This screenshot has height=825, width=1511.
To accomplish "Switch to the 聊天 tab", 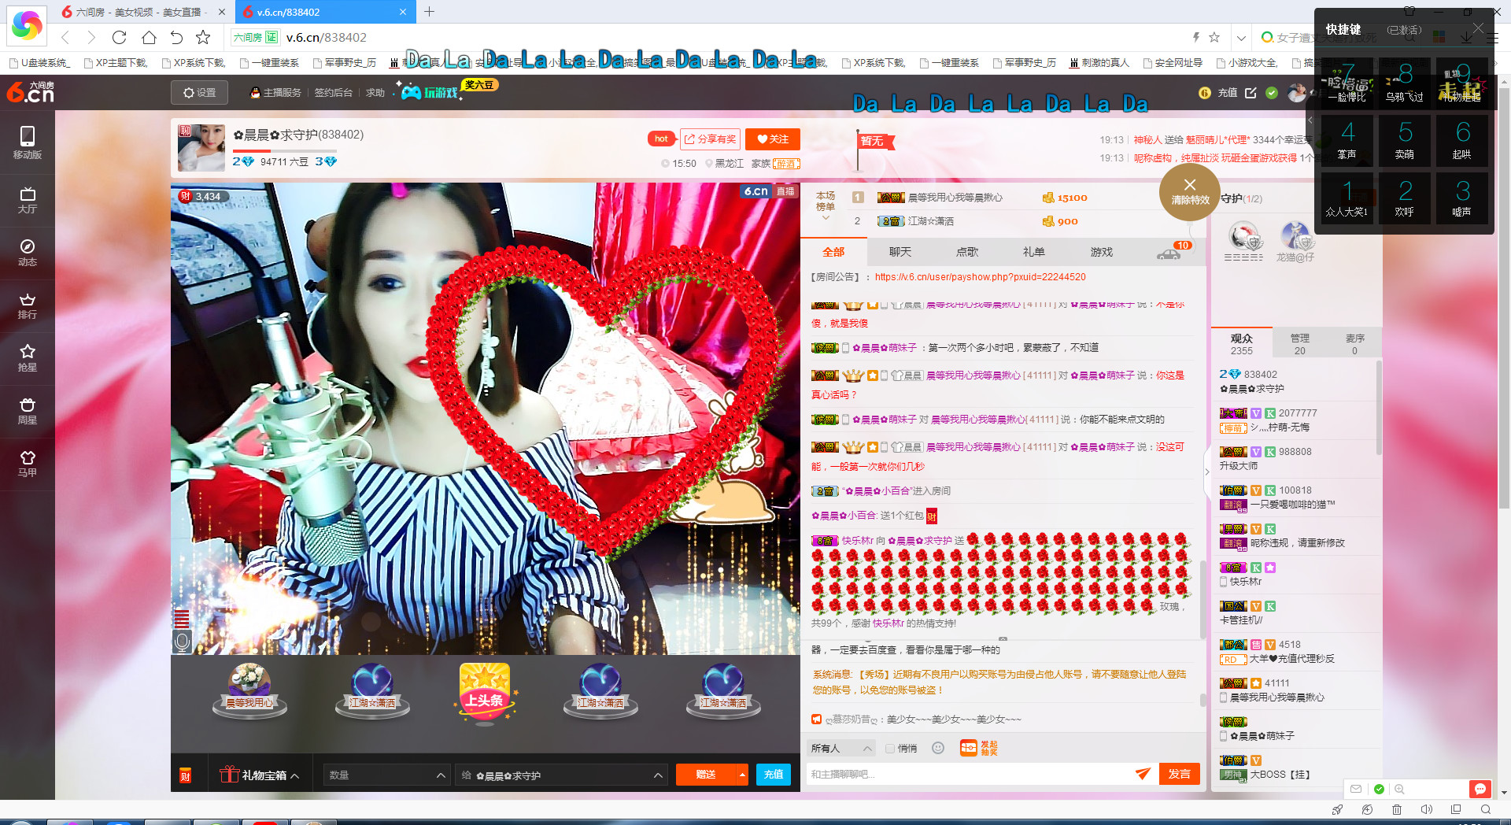I will coord(900,252).
